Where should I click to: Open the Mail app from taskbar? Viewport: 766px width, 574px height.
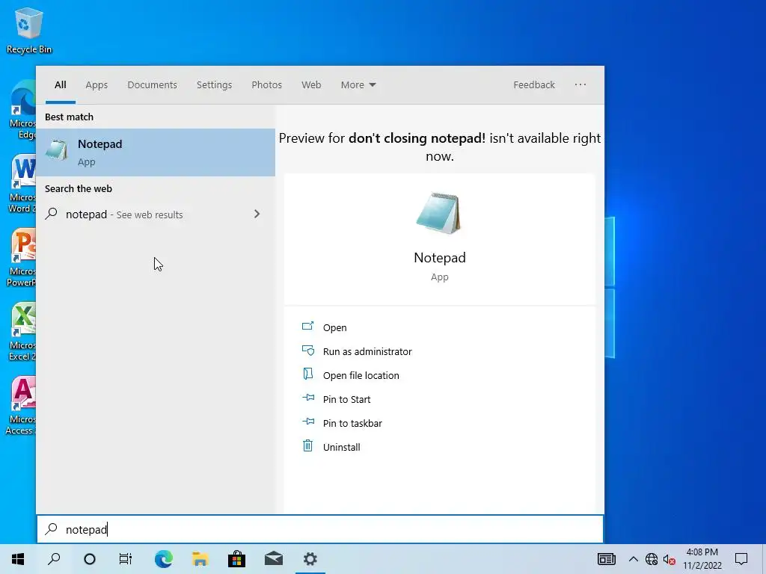tap(274, 559)
